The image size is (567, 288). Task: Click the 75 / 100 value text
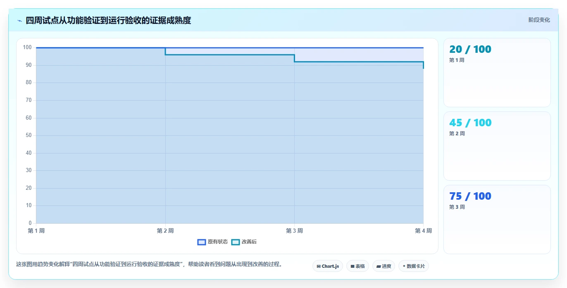(x=470, y=196)
